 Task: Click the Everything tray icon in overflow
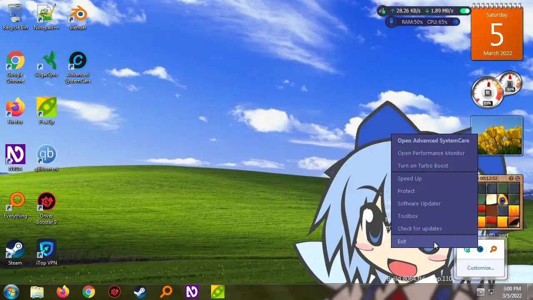point(493,249)
